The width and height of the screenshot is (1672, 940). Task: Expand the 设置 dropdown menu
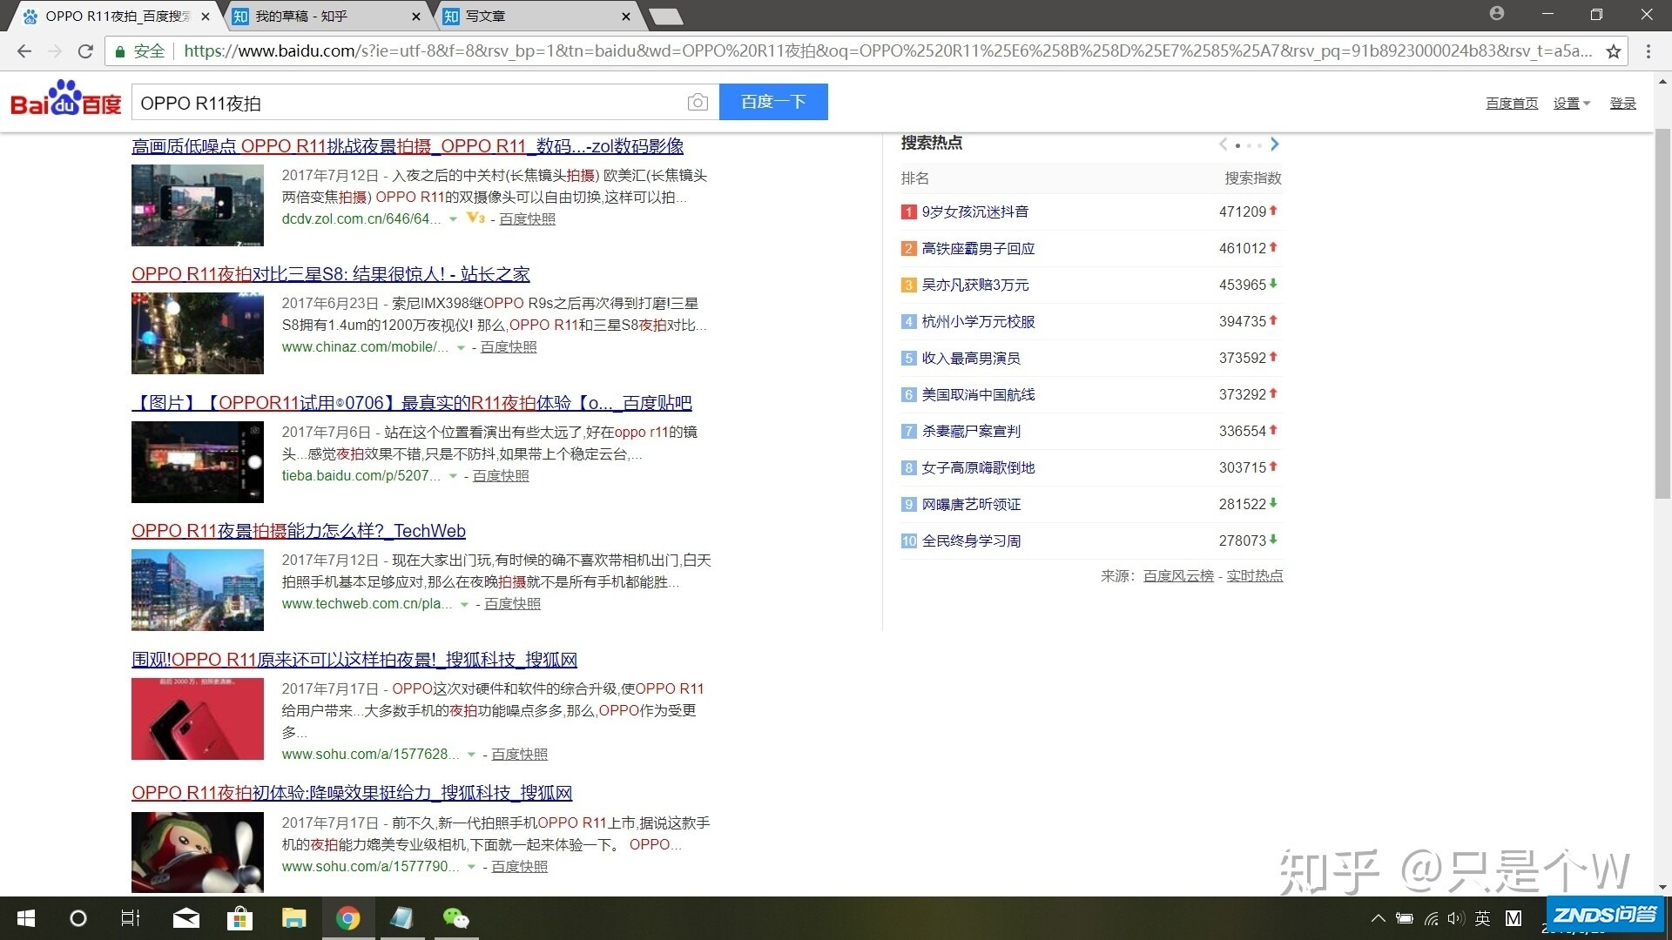[1571, 104]
